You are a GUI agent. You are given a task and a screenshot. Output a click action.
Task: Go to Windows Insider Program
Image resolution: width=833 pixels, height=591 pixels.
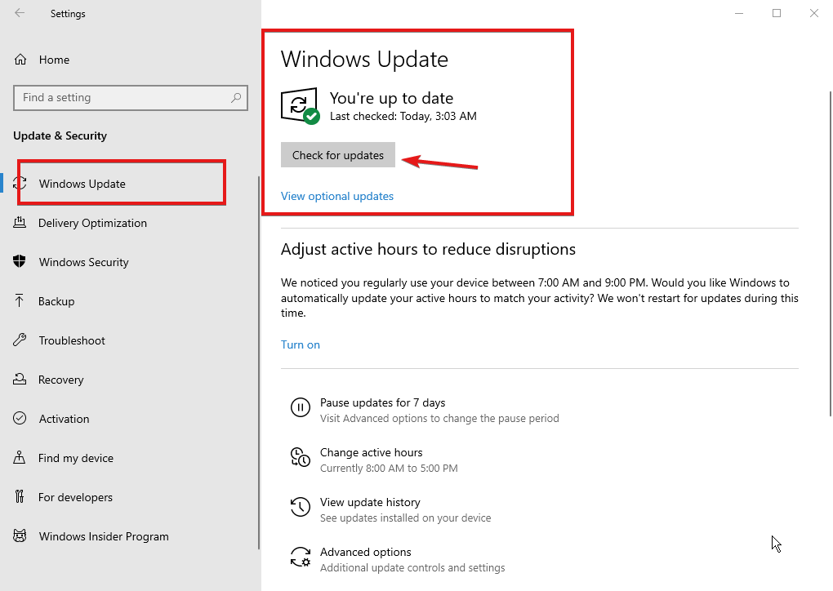point(104,536)
